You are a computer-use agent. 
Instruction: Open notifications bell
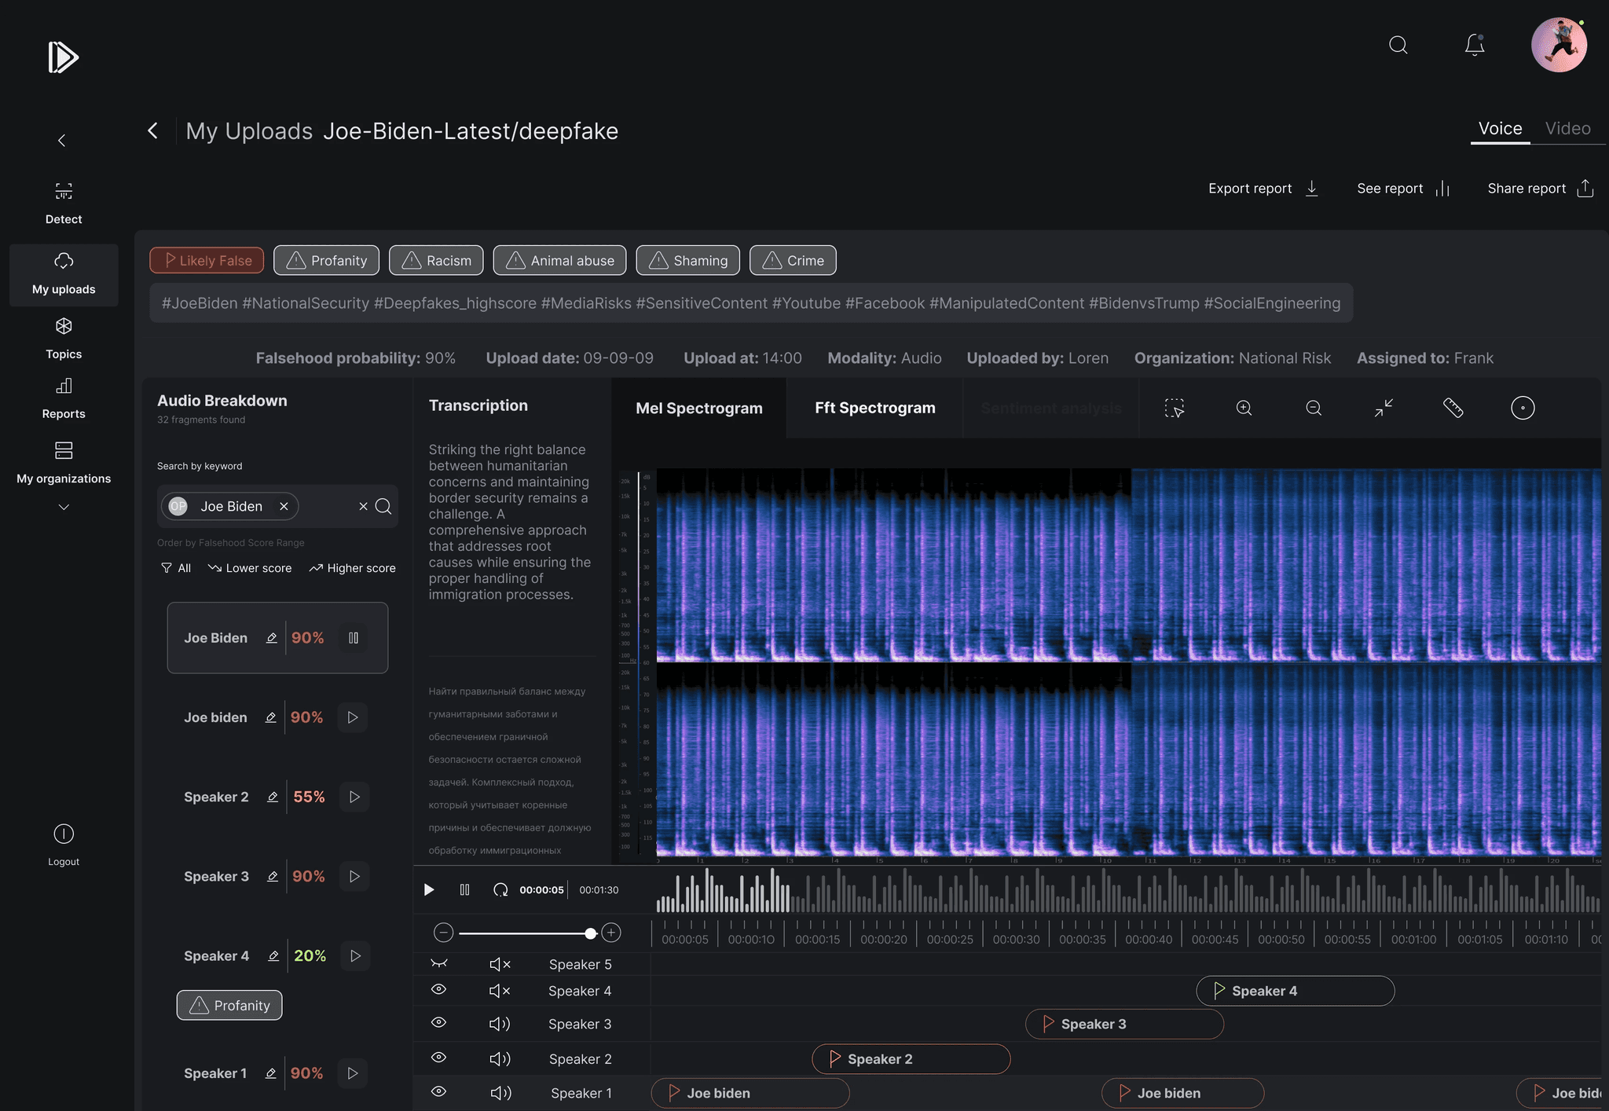[x=1475, y=46]
